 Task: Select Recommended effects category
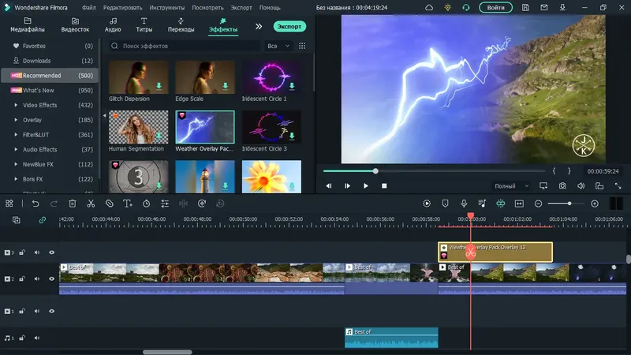pyautogui.click(x=49, y=75)
